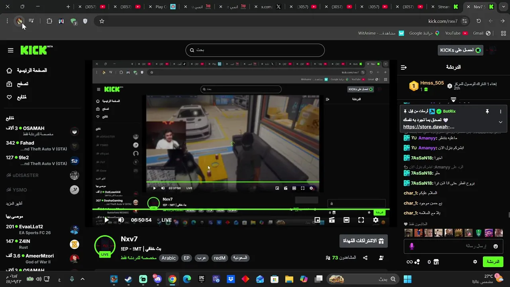Screen dimensions: 510x287
Task: Collapse the chat panel
Action: pyautogui.click(x=404, y=67)
